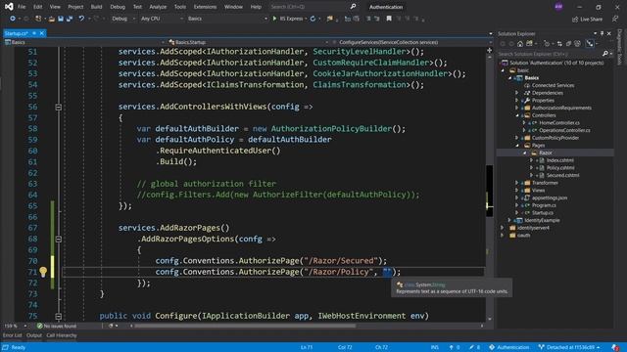The image size is (627, 352).
Task: Open the Basics startup project dropdown
Action: [227, 19]
